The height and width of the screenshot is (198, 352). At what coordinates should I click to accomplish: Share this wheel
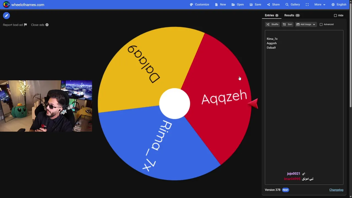point(273,5)
